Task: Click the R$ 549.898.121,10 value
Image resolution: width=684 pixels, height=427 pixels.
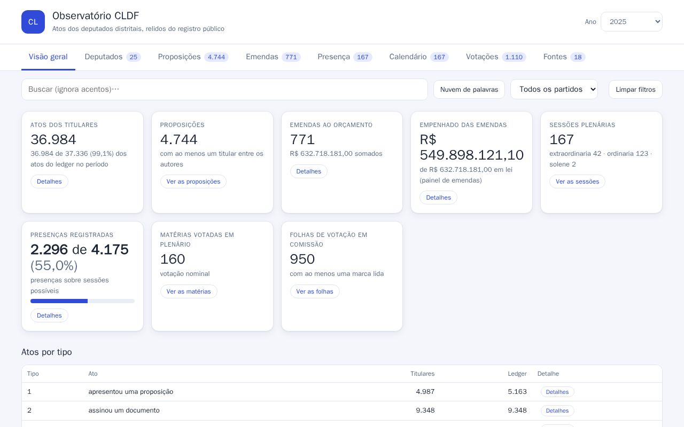Action: (472, 147)
